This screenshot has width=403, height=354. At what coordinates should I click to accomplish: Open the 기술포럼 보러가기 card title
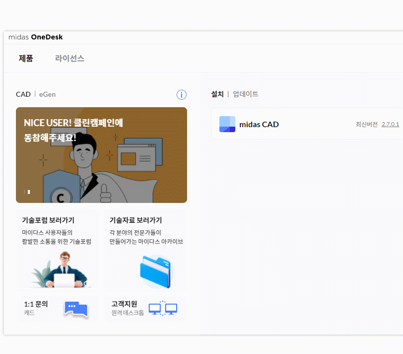pos(48,220)
